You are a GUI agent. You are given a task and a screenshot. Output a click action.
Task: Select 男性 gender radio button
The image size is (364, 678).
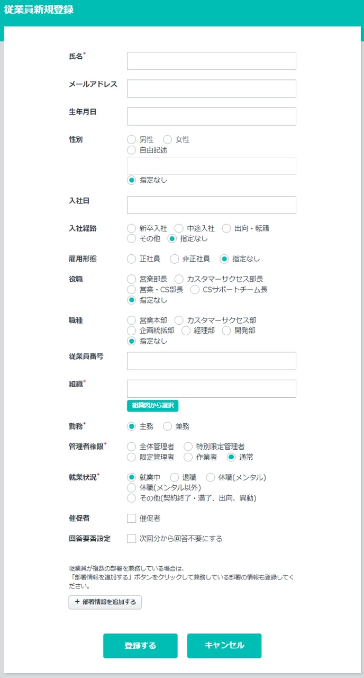(132, 140)
